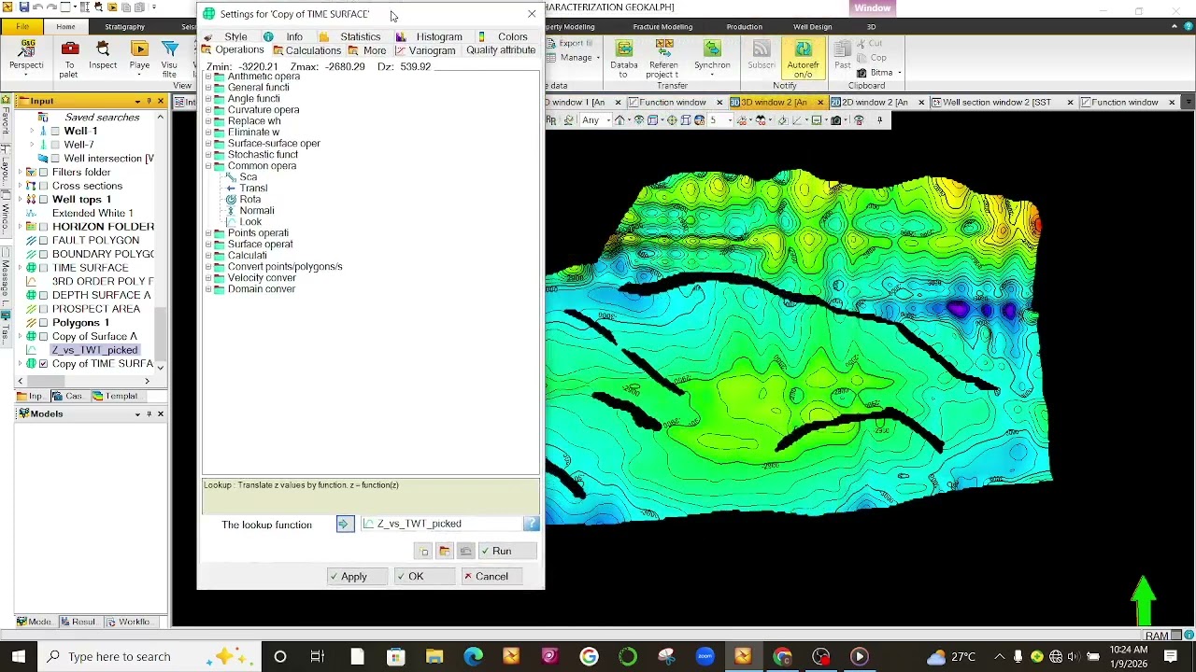Open File Explorer from the taskbar
Viewport: 1196px width, 672px height.
pos(434,657)
